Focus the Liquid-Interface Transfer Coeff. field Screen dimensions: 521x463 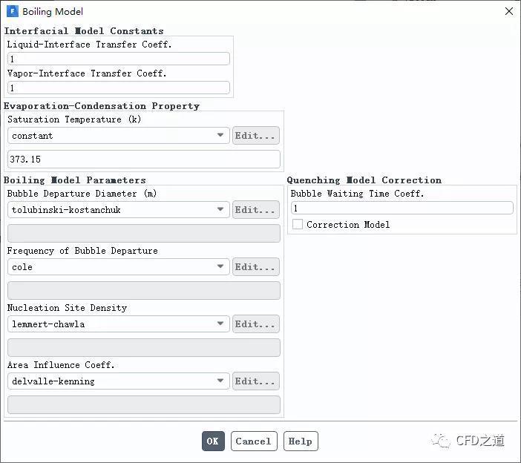pos(119,59)
